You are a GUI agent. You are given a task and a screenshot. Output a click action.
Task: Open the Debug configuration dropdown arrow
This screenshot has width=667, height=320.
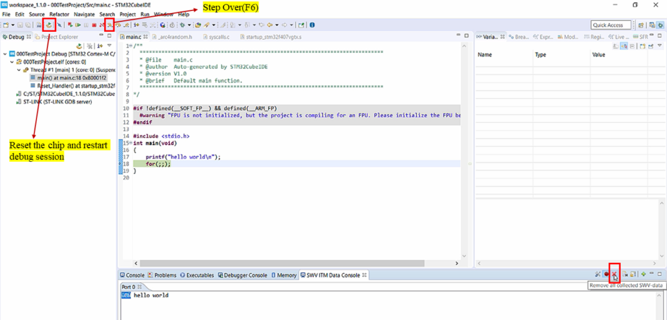[x=190, y=25]
